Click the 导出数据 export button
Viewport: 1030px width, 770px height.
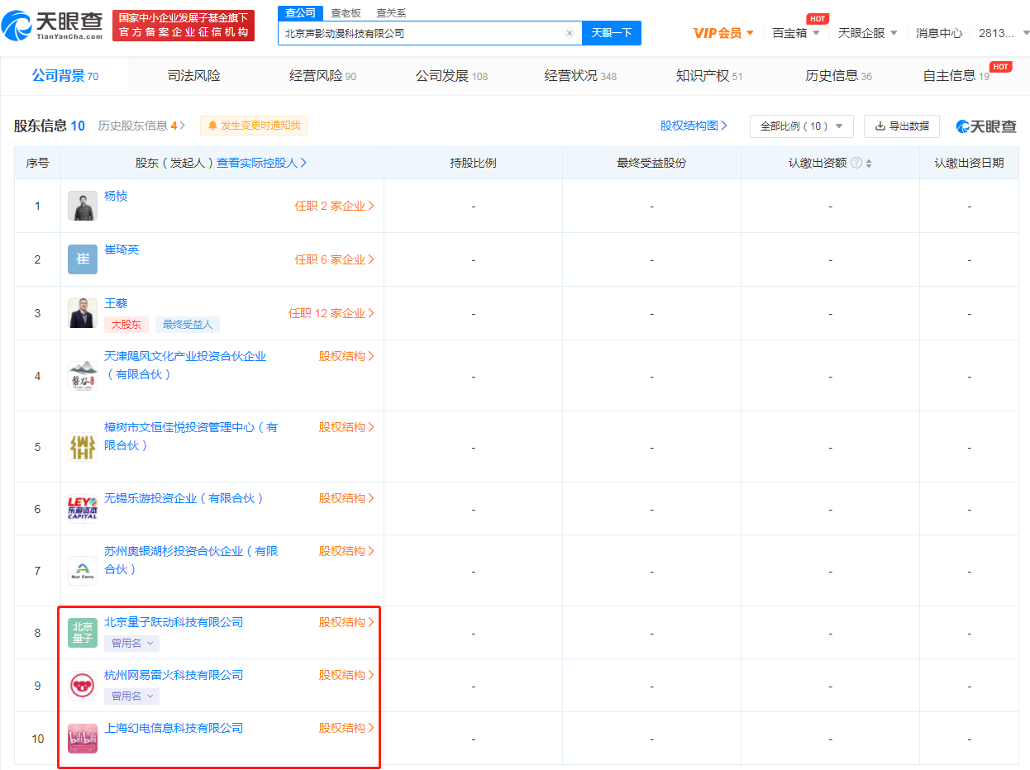pos(902,126)
